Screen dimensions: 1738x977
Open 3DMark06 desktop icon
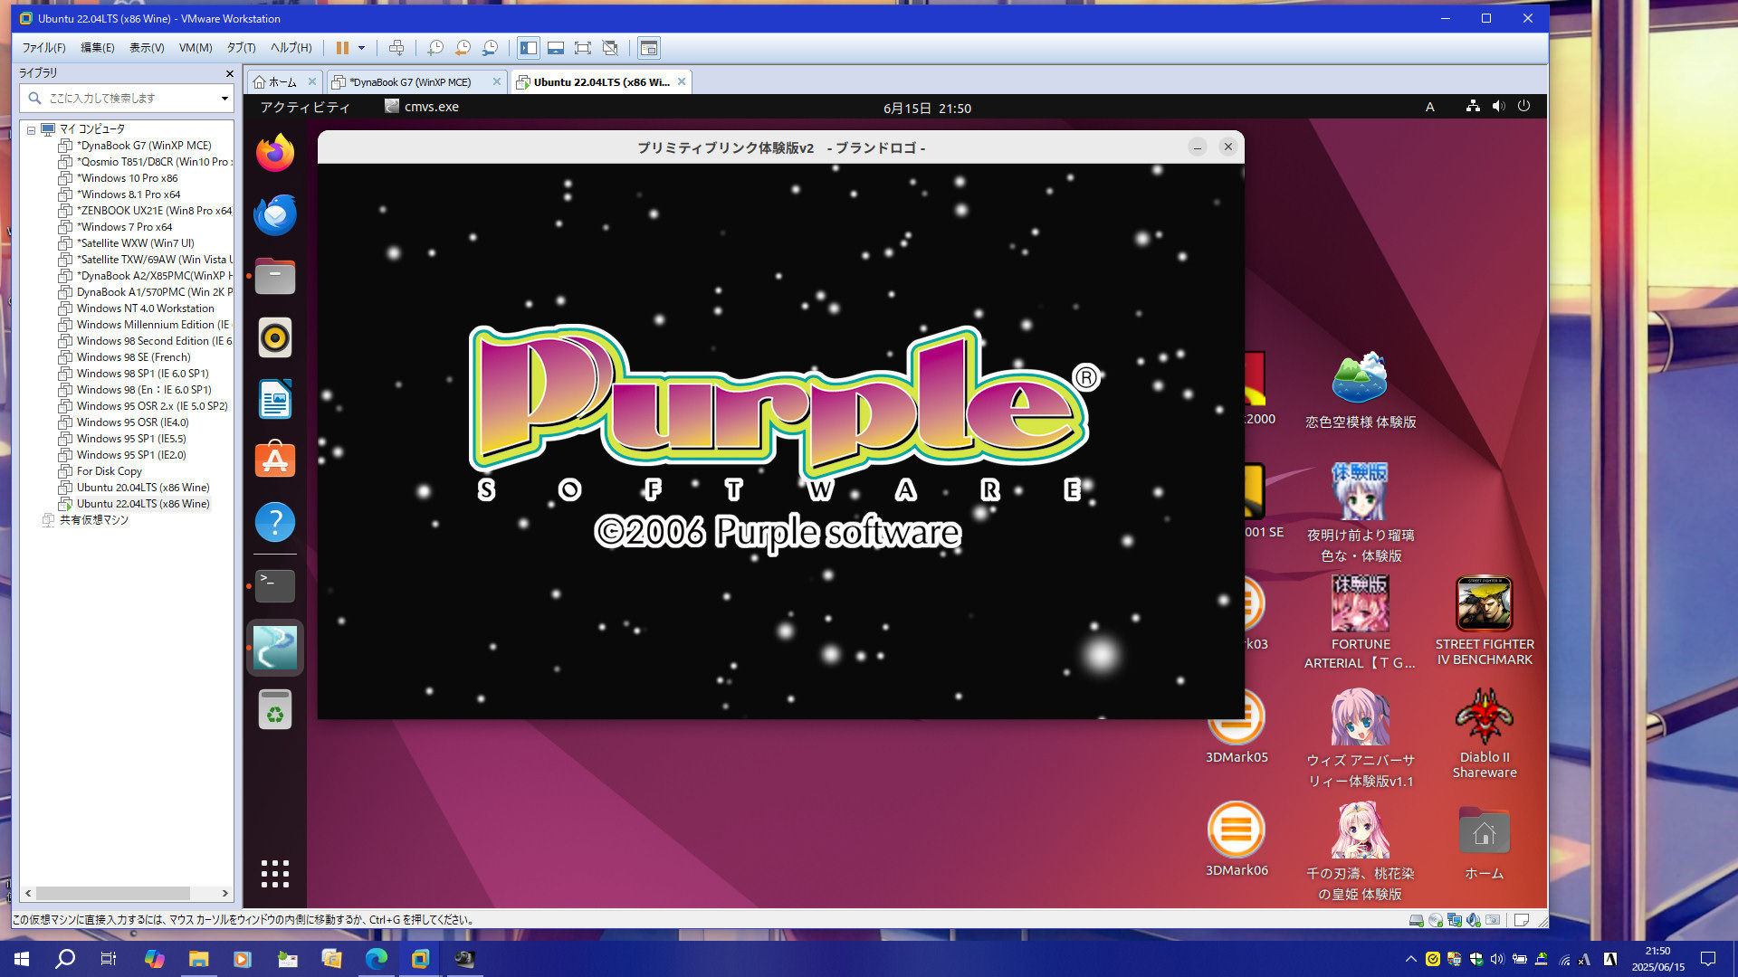(1237, 839)
